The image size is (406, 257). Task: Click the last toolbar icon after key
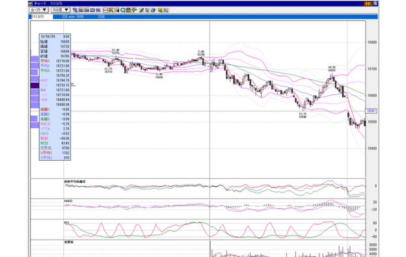coord(166,10)
